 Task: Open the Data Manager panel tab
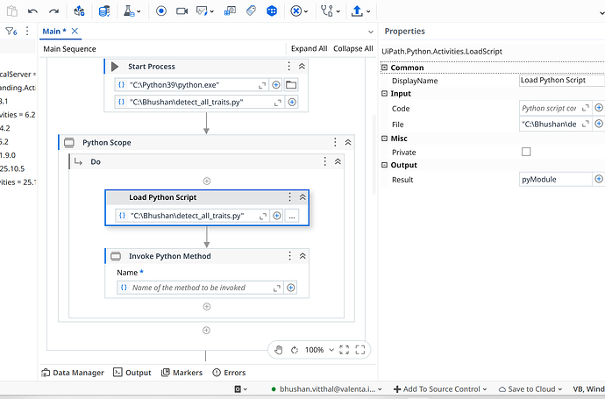pyautogui.click(x=73, y=373)
